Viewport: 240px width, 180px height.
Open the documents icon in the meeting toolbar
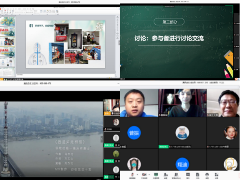click(197, 175)
